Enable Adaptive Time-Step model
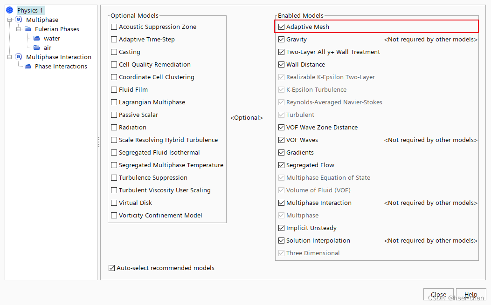This screenshot has height=305, width=491. point(114,40)
